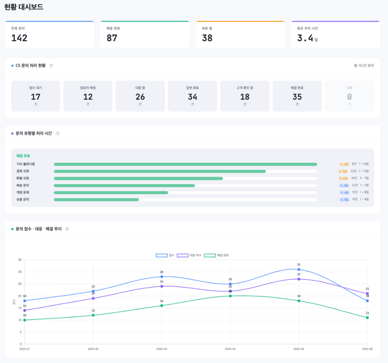Open help icon next to 문의 접수 · 대응 · 해결 추이
The width and height of the screenshot is (388, 363).
point(67,229)
